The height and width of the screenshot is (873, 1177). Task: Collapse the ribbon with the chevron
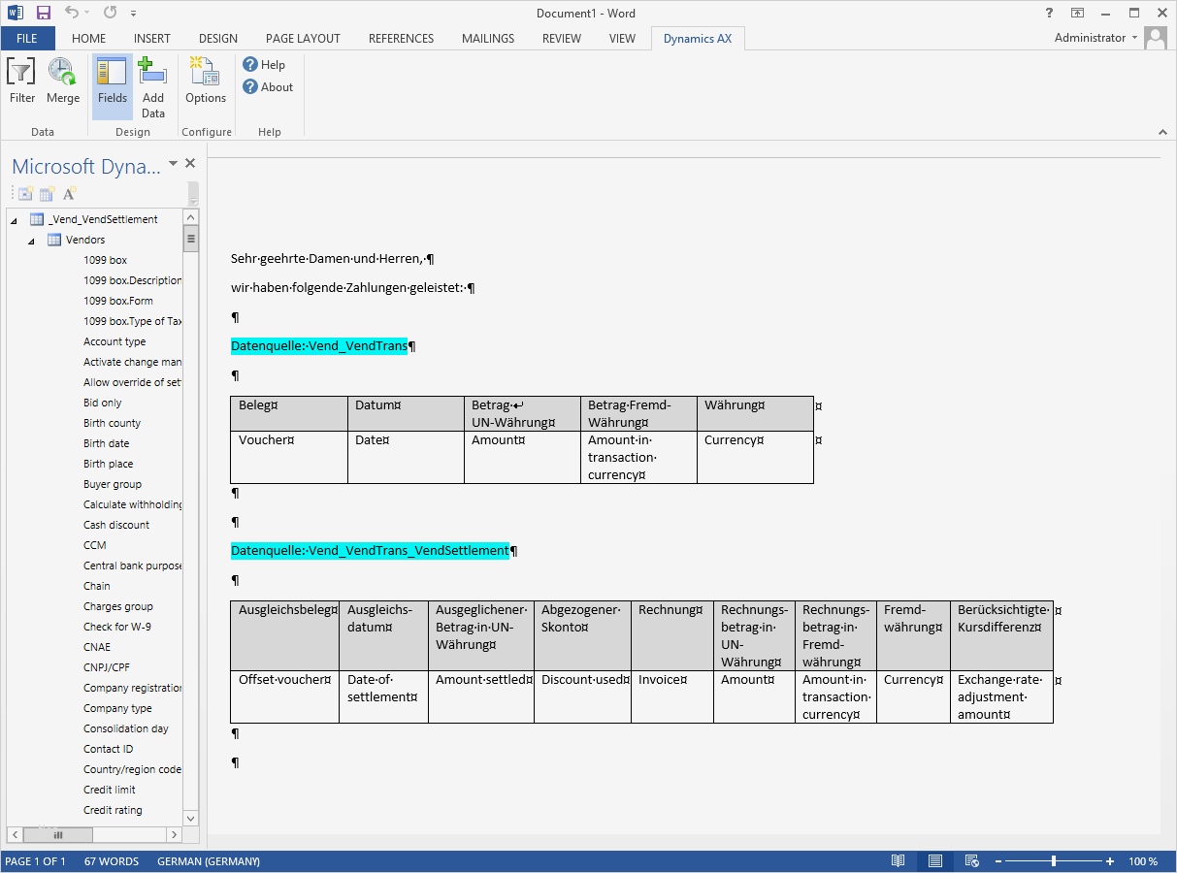pos(1162,132)
